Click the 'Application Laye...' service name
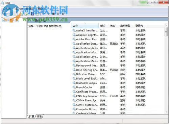Image resolution: width=169 pixels, height=124 pixels. pyautogui.click(x=87, y=57)
